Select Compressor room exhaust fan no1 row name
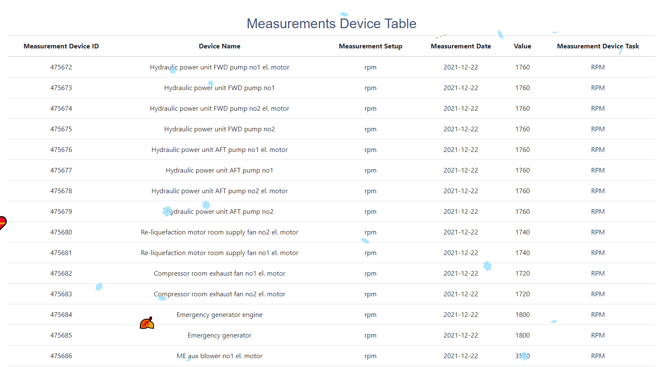Viewport: 659px width, 367px height. [219, 274]
